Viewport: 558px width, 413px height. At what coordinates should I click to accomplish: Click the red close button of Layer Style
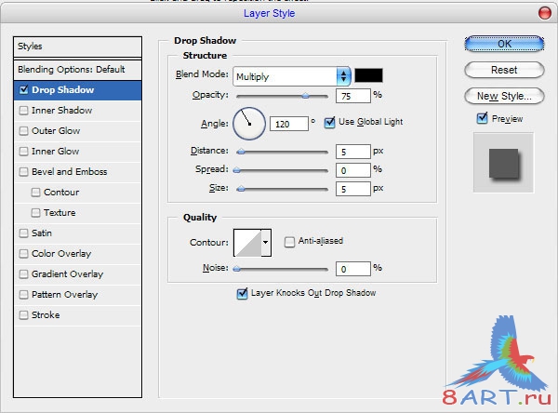point(544,14)
